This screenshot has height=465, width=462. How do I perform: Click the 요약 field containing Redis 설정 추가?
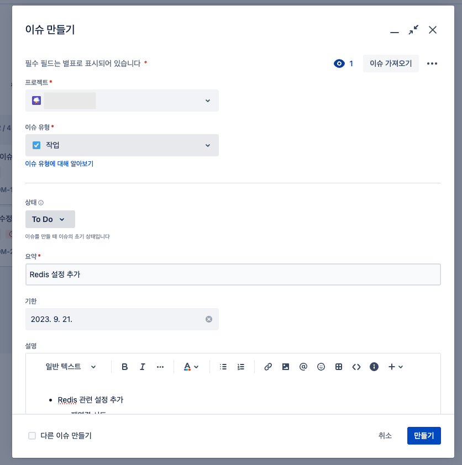[233, 274]
